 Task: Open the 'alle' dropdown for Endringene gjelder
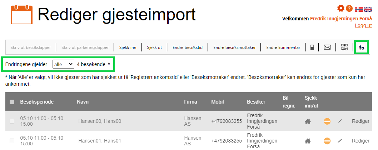(x=63, y=64)
